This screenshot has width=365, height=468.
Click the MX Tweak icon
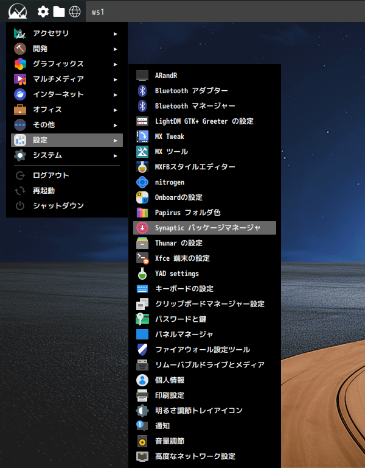coord(142,136)
